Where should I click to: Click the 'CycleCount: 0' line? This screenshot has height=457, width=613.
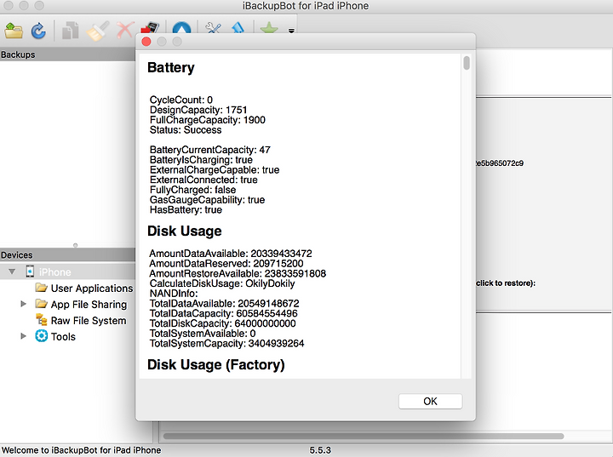tap(181, 100)
